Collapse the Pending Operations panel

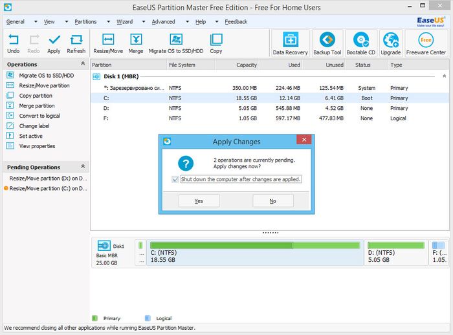tap(83, 166)
